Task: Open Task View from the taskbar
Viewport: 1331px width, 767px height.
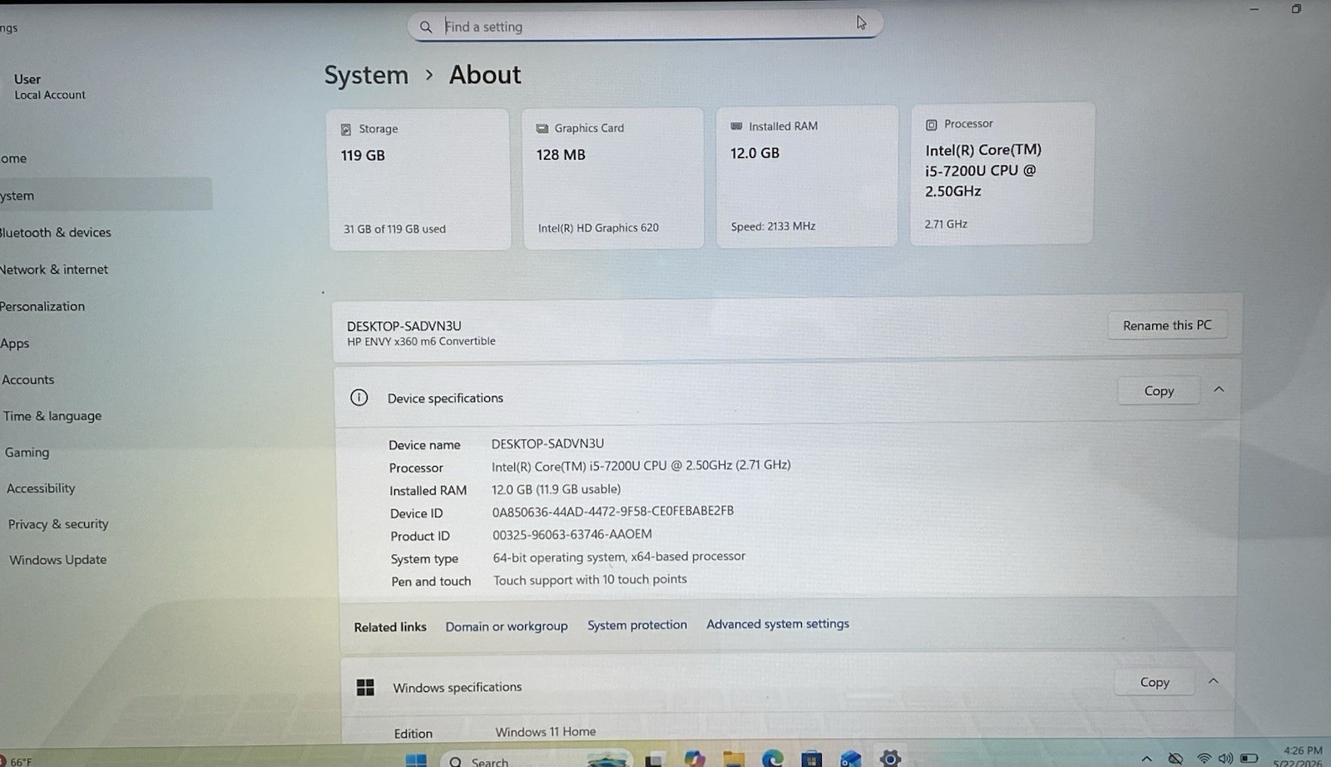Action: tap(655, 760)
